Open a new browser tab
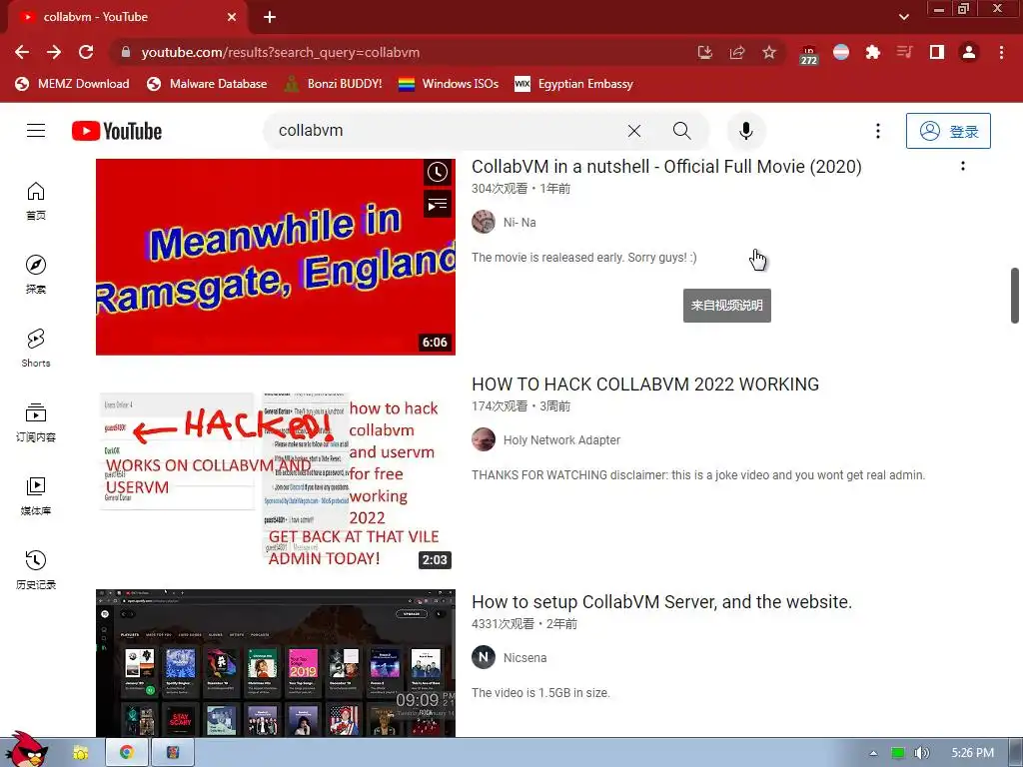The image size is (1023, 767). tap(270, 17)
